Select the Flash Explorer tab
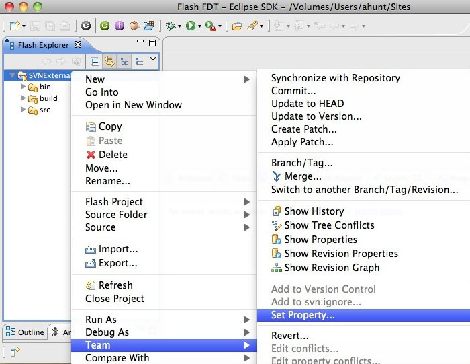 point(43,45)
